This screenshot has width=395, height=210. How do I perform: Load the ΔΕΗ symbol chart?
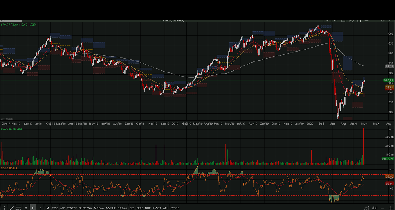[x=166, y=208]
